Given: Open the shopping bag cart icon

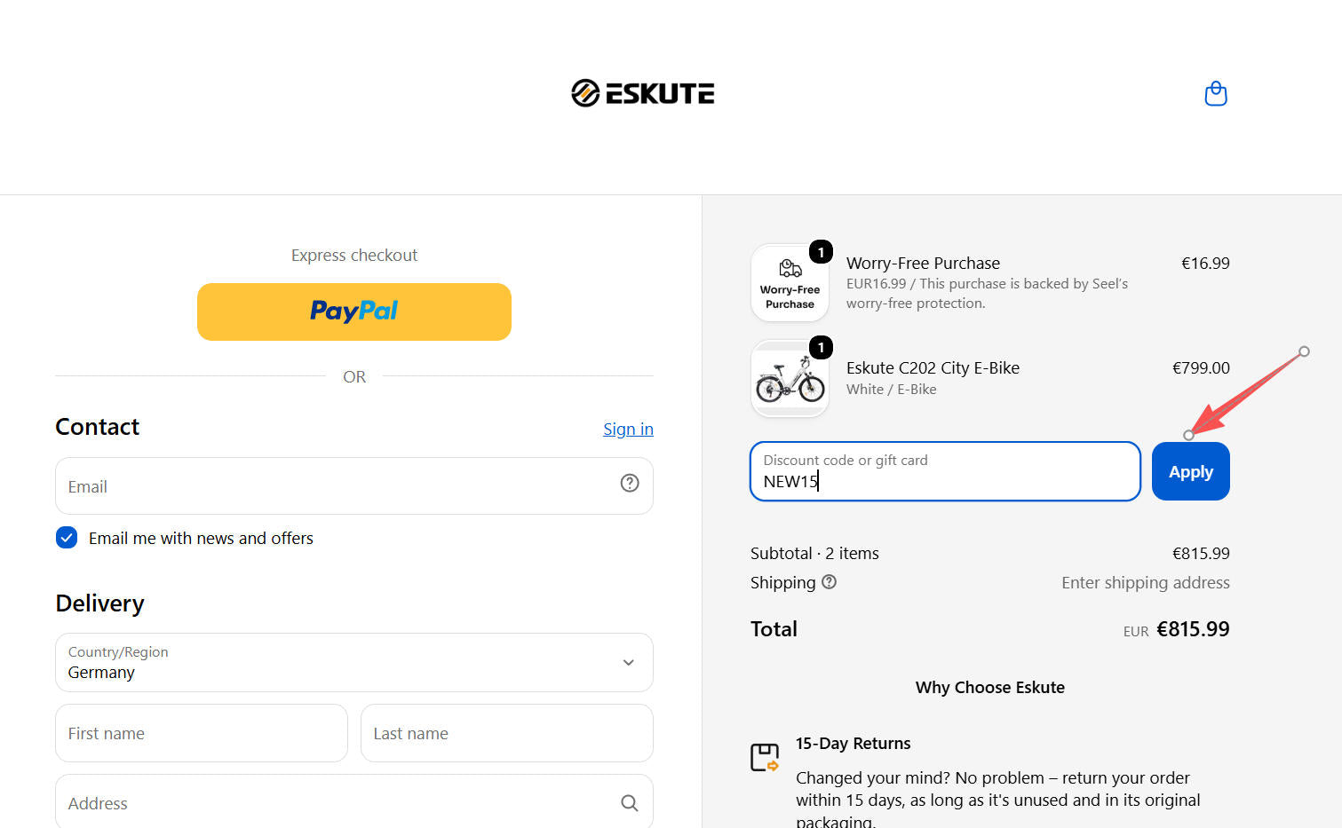Looking at the screenshot, I should coord(1215,93).
